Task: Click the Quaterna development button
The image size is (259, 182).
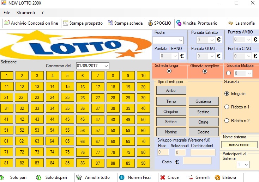Action: coord(204,101)
